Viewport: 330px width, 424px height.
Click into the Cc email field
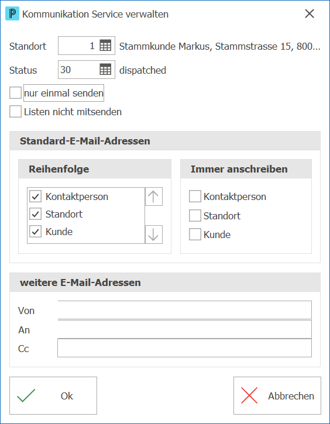[184, 348]
